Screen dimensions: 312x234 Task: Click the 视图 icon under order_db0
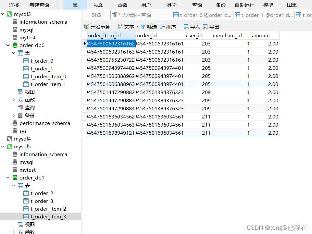pyautogui.click(x=20, y=92)
